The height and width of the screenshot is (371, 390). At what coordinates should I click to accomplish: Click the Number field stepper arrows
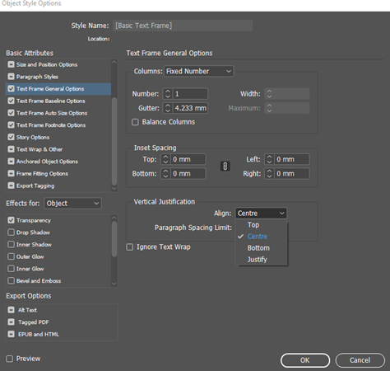click(x=168, y=94)
